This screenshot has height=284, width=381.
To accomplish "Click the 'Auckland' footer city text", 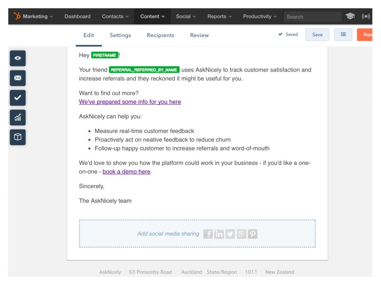I will pyautogui.click(x=192, y=272).
